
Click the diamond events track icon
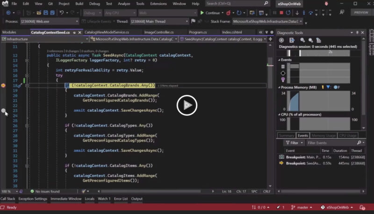283,73
